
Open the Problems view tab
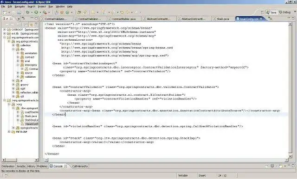(x=42, y=167)
